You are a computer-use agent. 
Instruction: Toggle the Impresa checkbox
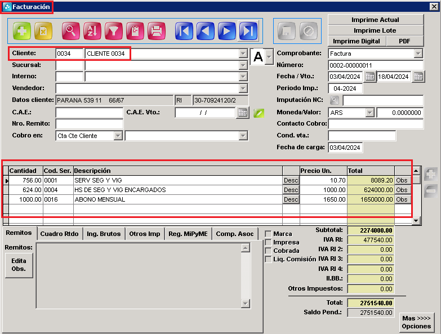[x=269, y=242]
